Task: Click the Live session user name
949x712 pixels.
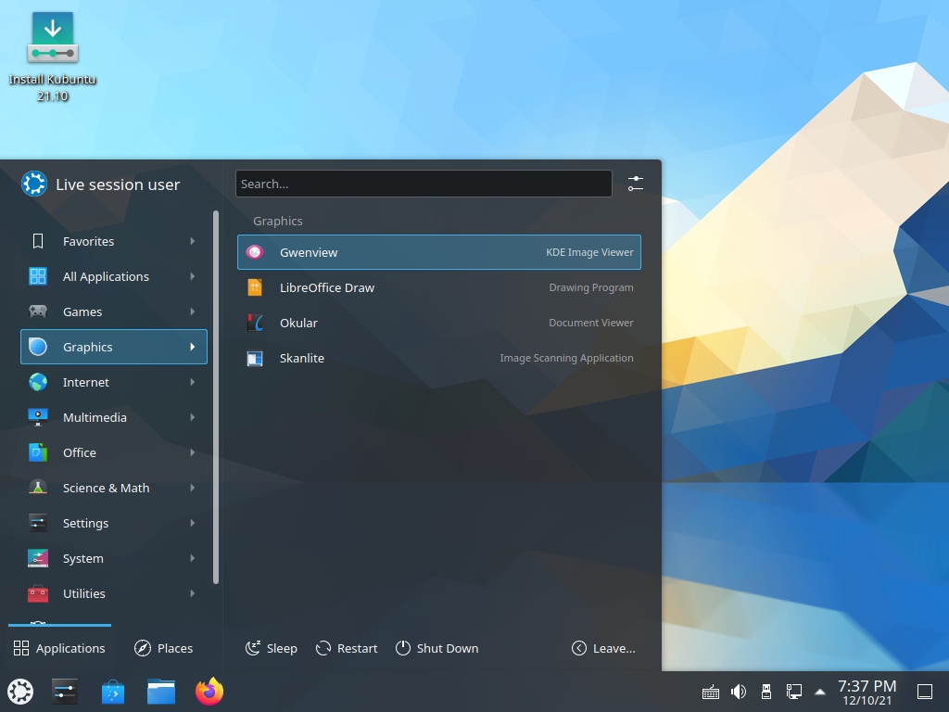Action: click(x=118, y=184)
